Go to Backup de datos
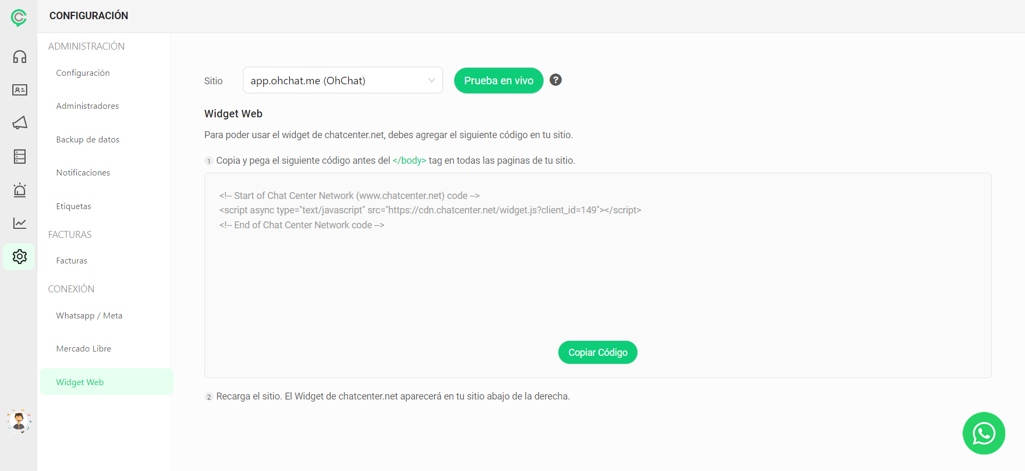1025x471 pixels. (88, 140)
